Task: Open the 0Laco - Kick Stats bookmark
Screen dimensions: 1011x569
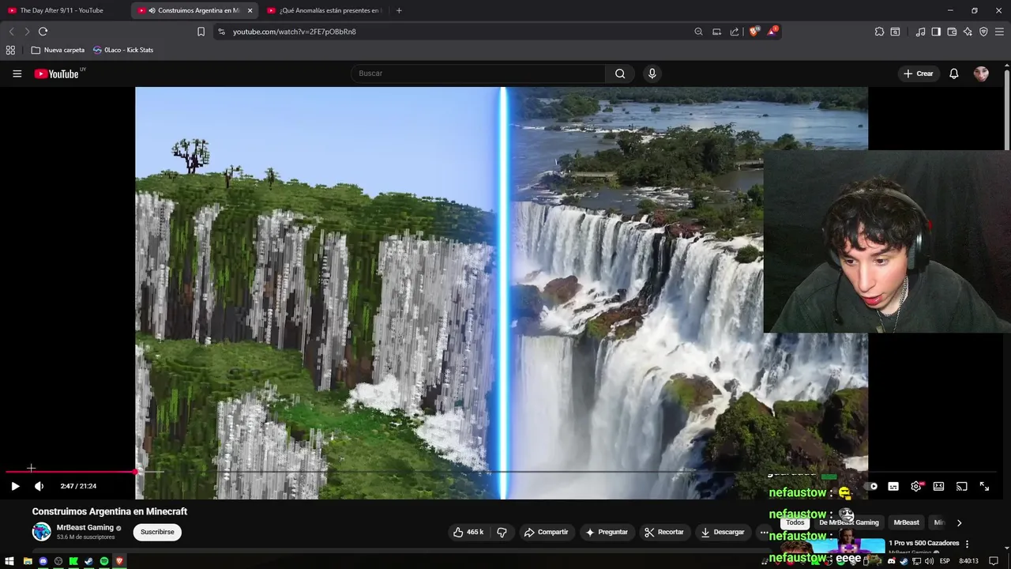Action: (123, 50)
